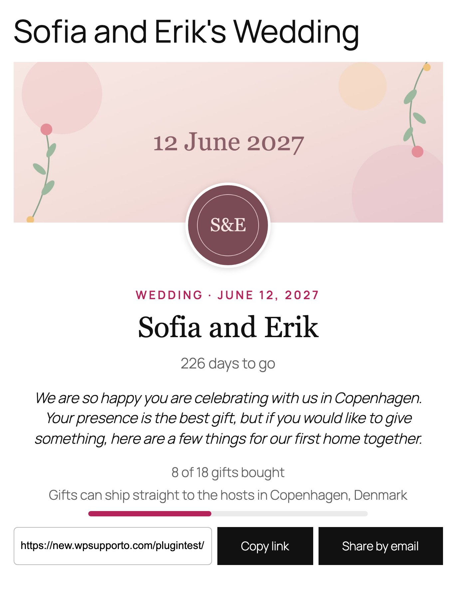Click the large pink circle at banner top left

point(62,94)
